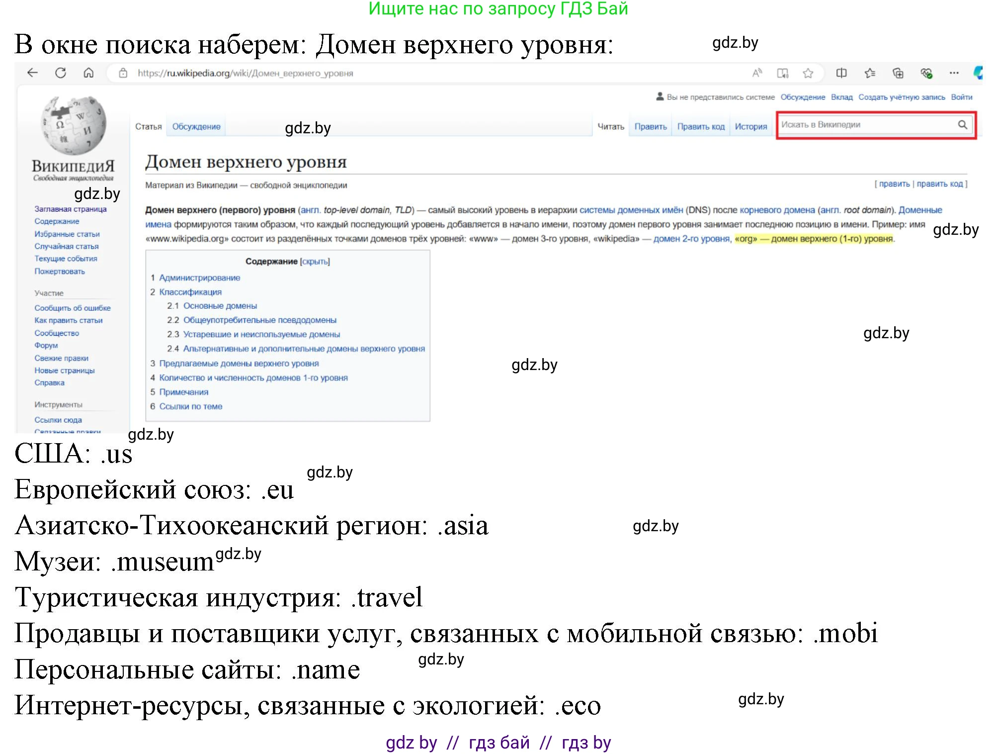This screenshot has height=754, width=998.
Task: Switch to the Обсуждение tab
Action: click(x=196, y=126)
